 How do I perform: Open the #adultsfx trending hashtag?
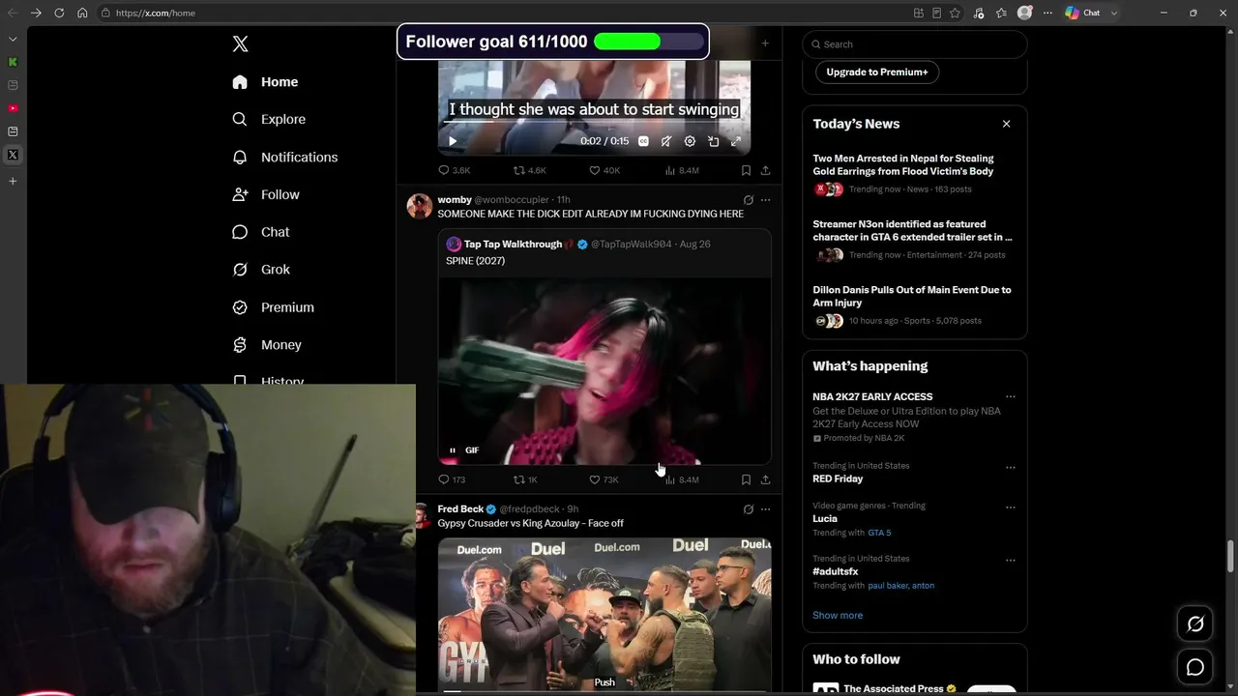pos(838,571)
